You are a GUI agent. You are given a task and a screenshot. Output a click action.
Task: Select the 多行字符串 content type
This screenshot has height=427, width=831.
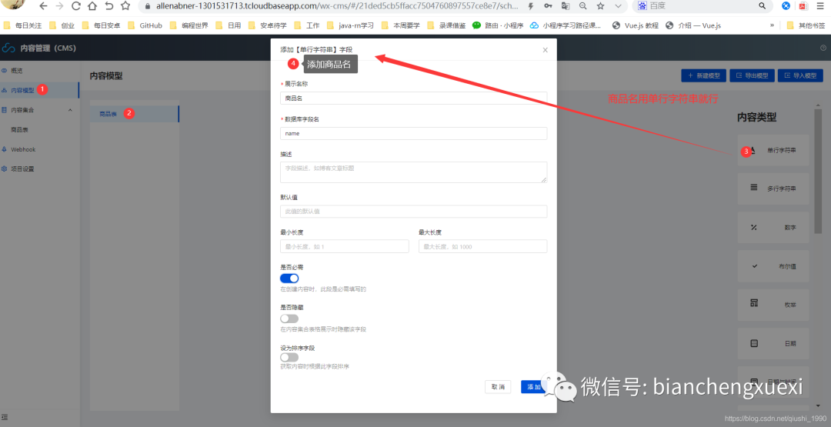point(773,188)
